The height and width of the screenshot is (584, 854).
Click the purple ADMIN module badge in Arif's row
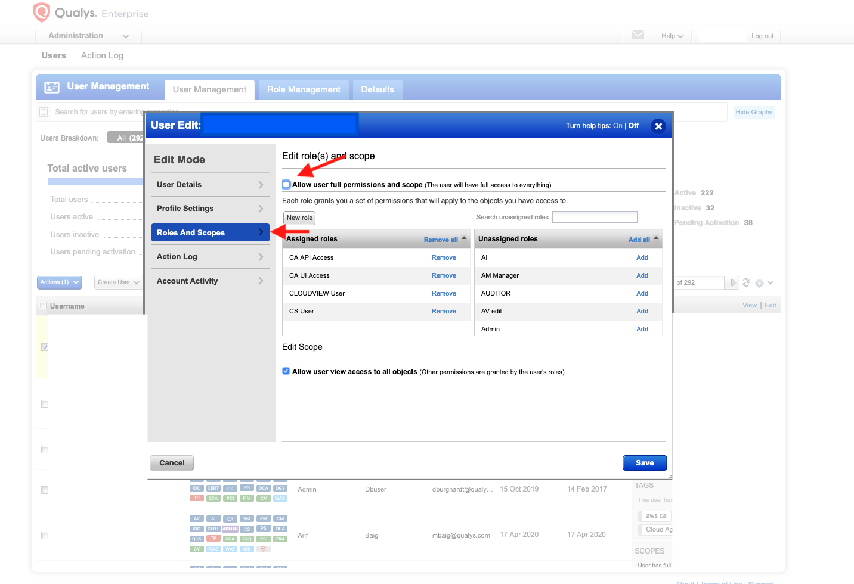tap(229, 529)
